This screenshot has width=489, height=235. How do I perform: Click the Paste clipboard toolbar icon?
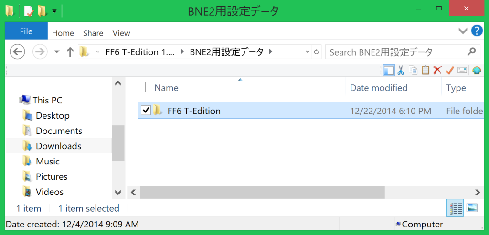click(x=425, y=71)
